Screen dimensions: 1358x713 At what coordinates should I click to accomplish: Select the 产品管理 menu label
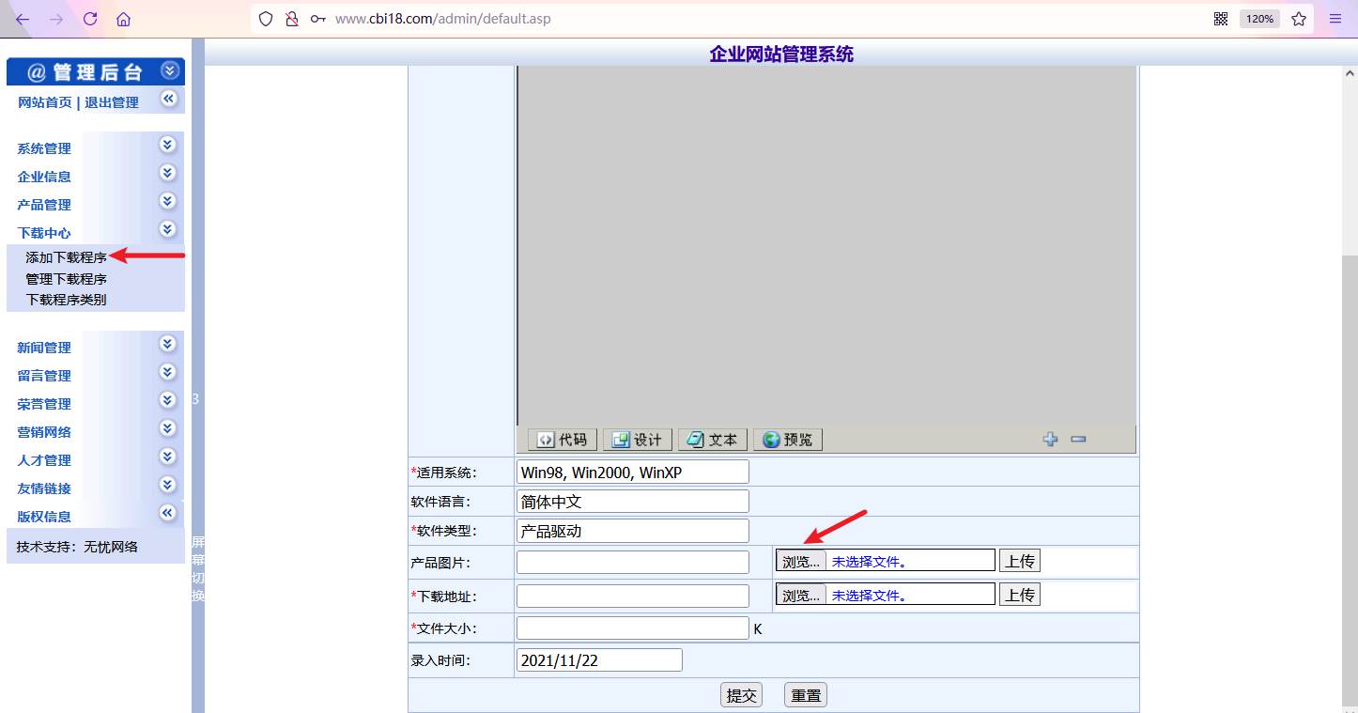click(44, 205)
